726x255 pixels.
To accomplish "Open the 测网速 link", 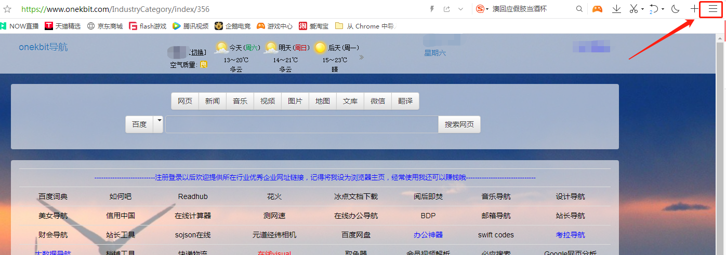I will tap(274, 216).
